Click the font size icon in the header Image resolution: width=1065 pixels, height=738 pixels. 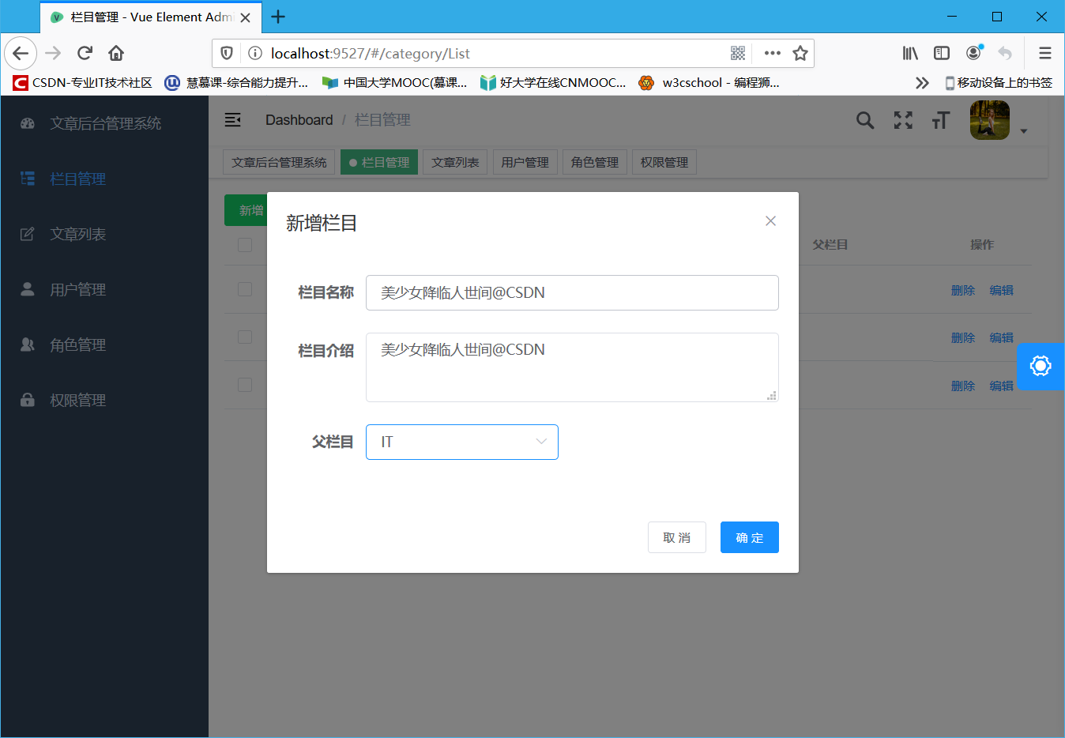(940, 120)
